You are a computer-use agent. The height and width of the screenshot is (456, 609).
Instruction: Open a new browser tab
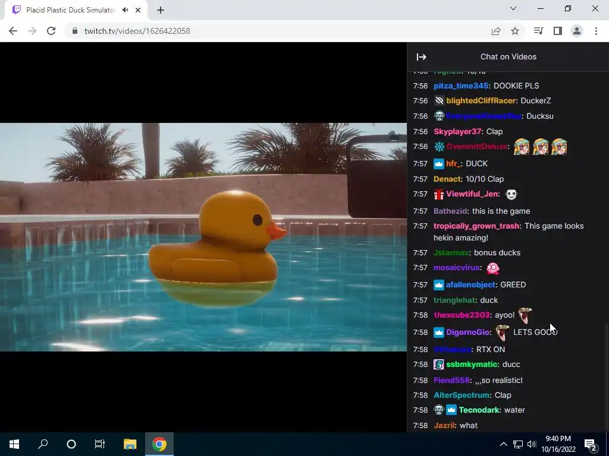click(x=161, y=11)
